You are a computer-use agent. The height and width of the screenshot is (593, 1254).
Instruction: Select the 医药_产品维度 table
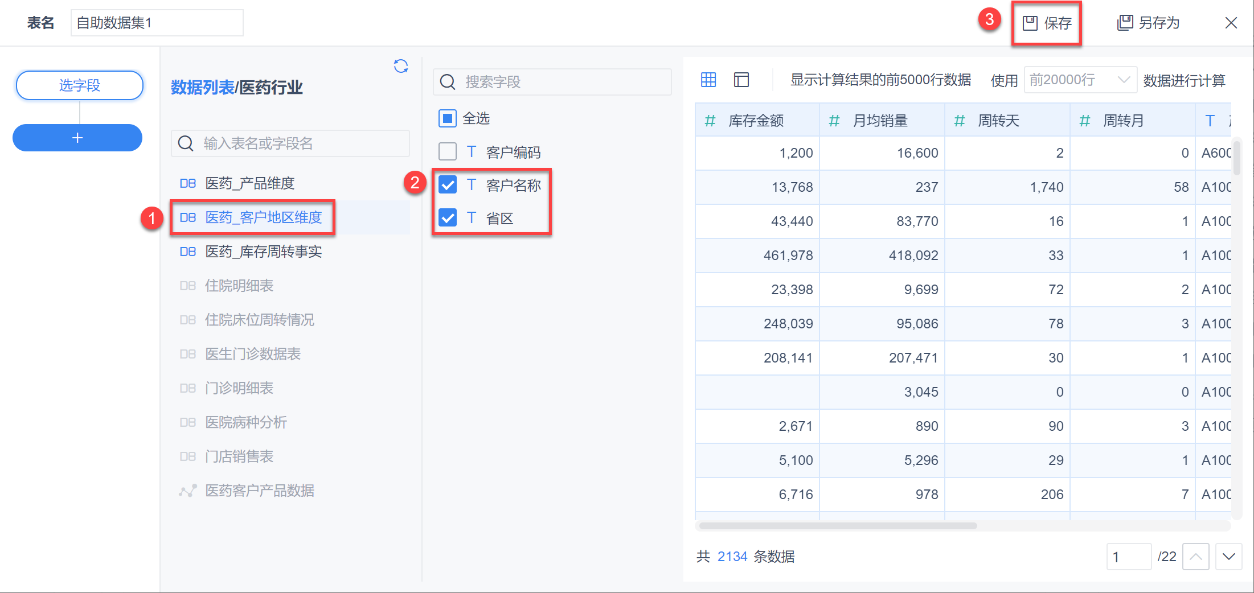click(x=249, y=183)
